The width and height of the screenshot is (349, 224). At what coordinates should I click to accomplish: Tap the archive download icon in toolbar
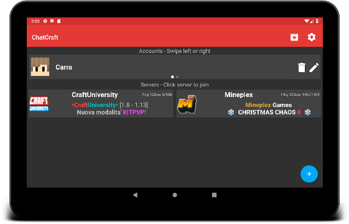coord(294,37)
